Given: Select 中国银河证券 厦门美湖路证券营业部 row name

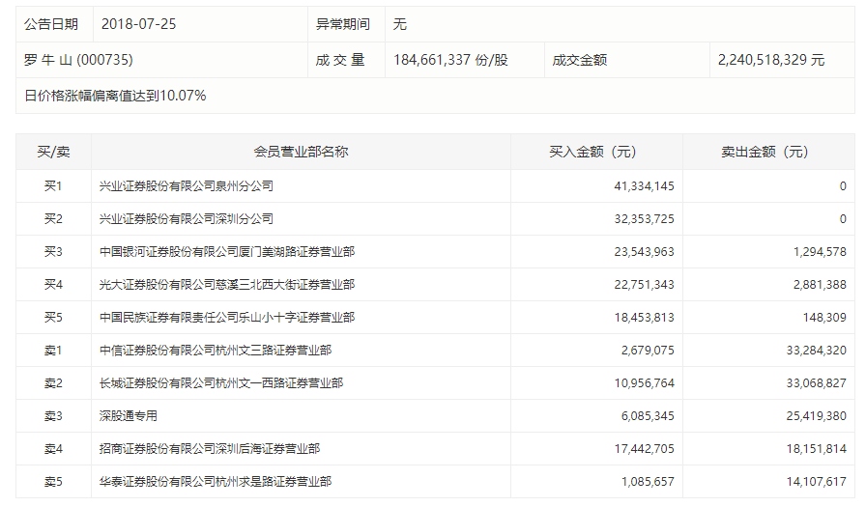Looking at the screenshot, I should point(227,252).
